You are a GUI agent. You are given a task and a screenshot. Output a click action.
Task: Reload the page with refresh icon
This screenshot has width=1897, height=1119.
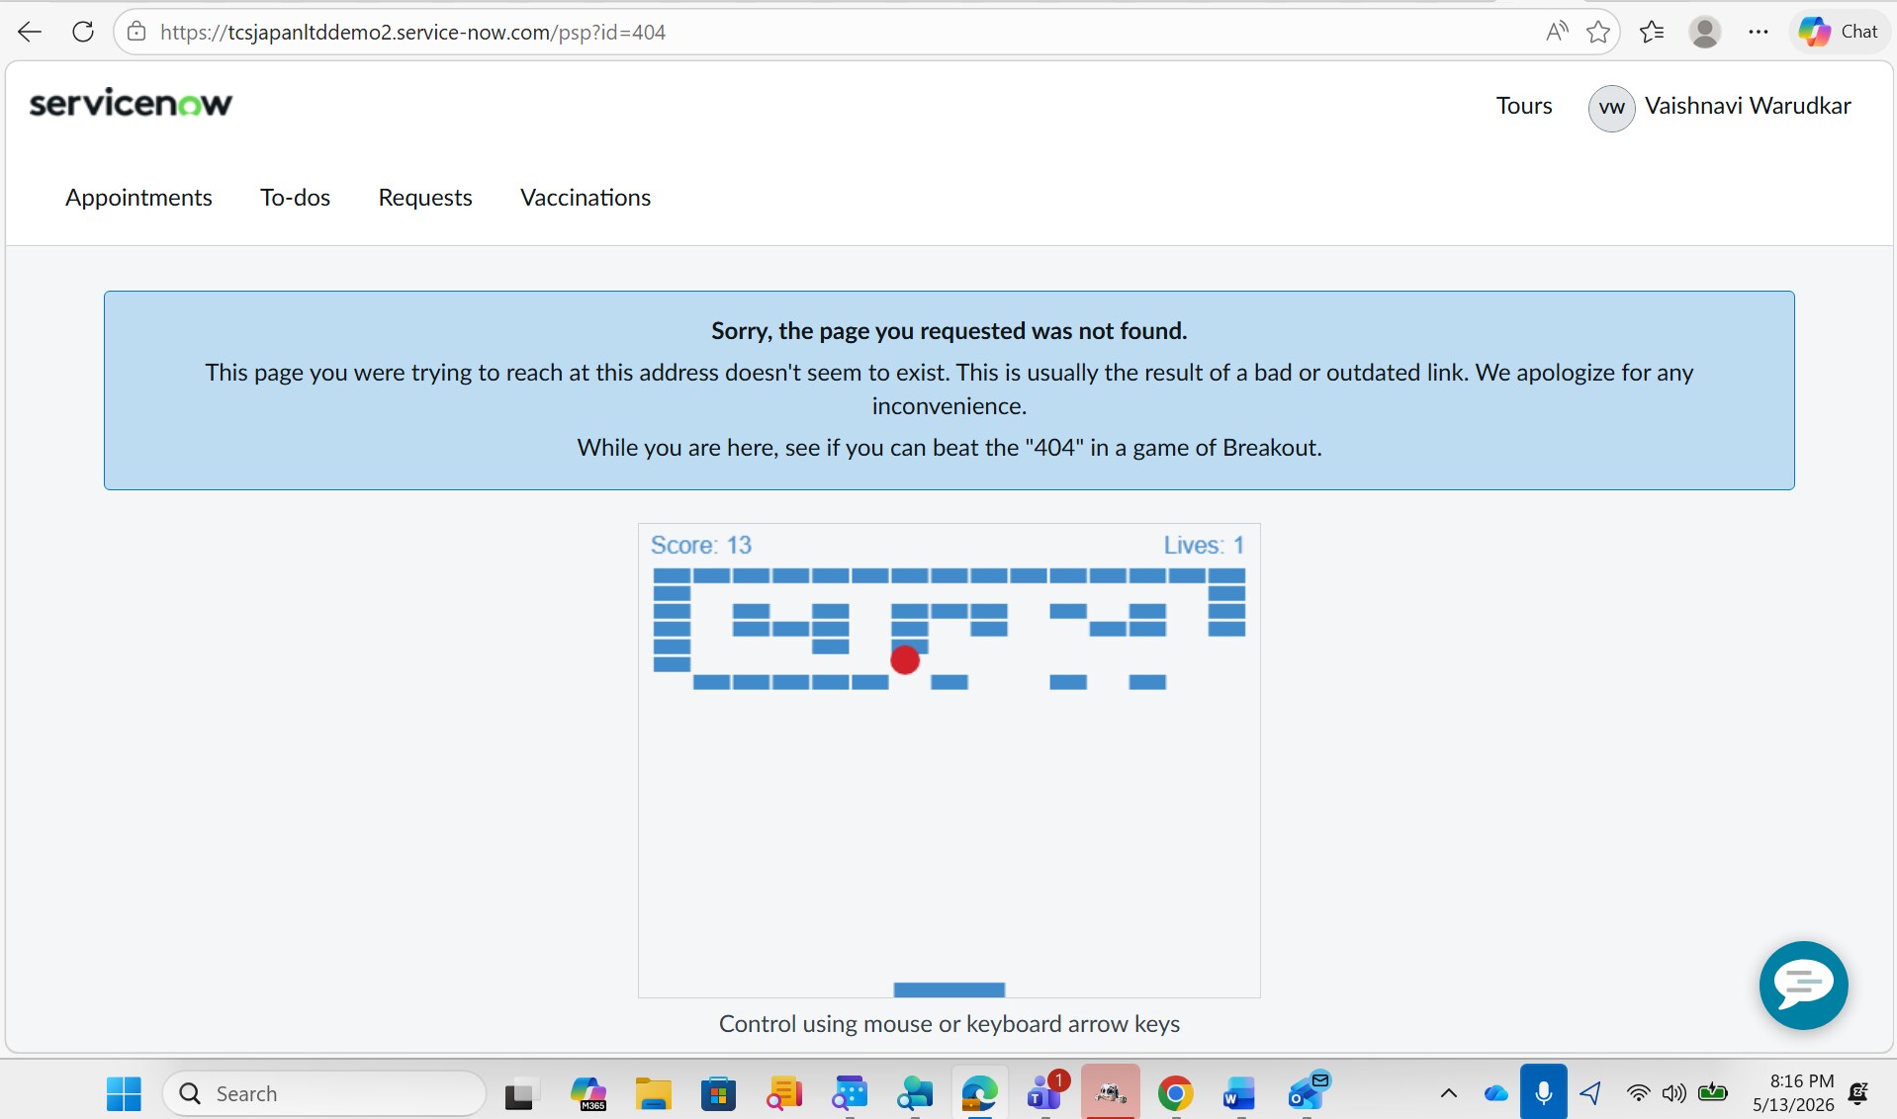pos(83,32)
